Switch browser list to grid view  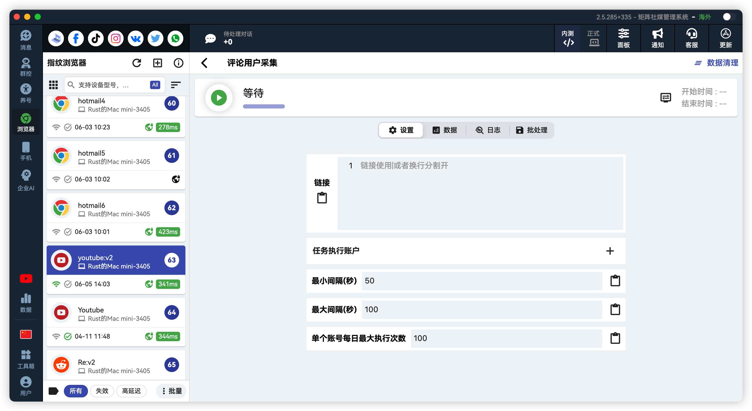tap(53, 85)
